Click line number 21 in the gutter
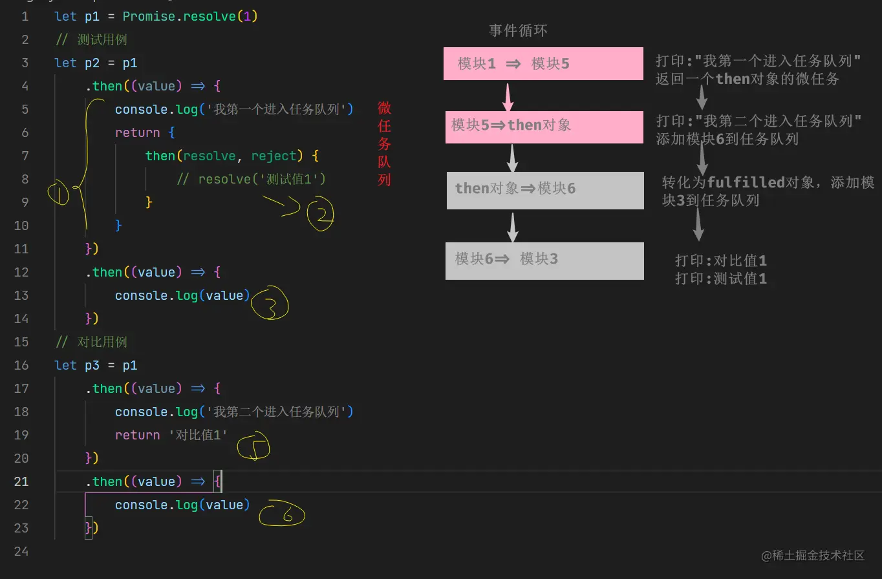The image size is (882, 579). (21, 481)
